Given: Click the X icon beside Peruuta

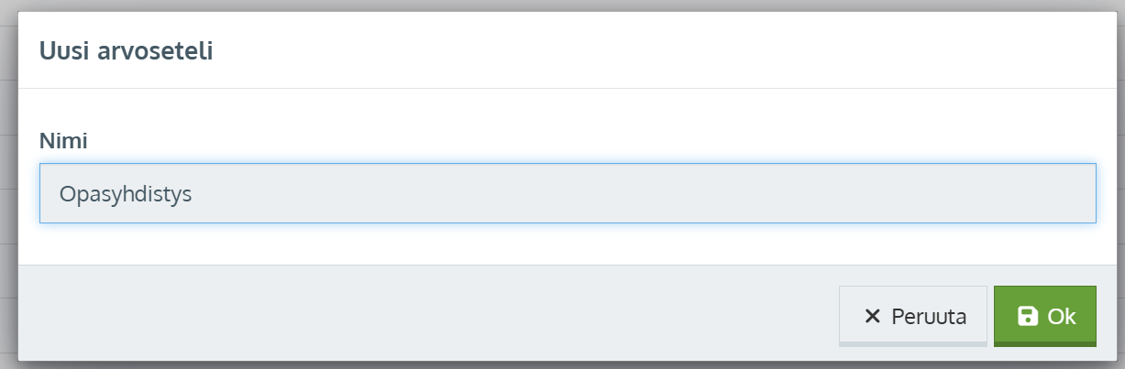Looking at the screenshot, I should [872, 317].
